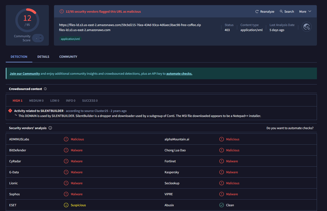
Task: Click the full amazonaws URL text
Action: (x=130, y=25)
